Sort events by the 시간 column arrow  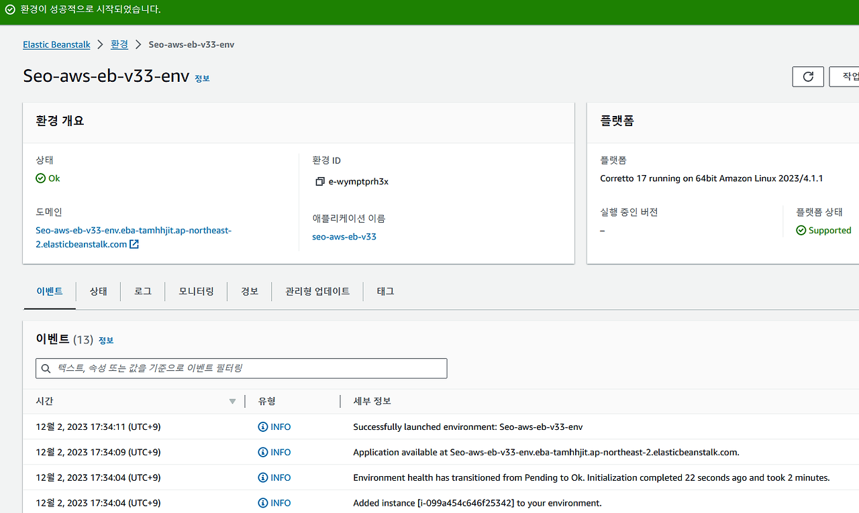click(x=232, y=402)
